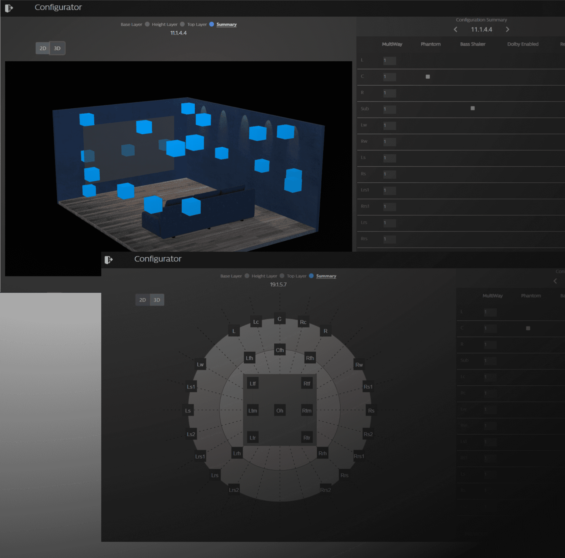Select the Ls2 surround speaker

tap(191, 434)
